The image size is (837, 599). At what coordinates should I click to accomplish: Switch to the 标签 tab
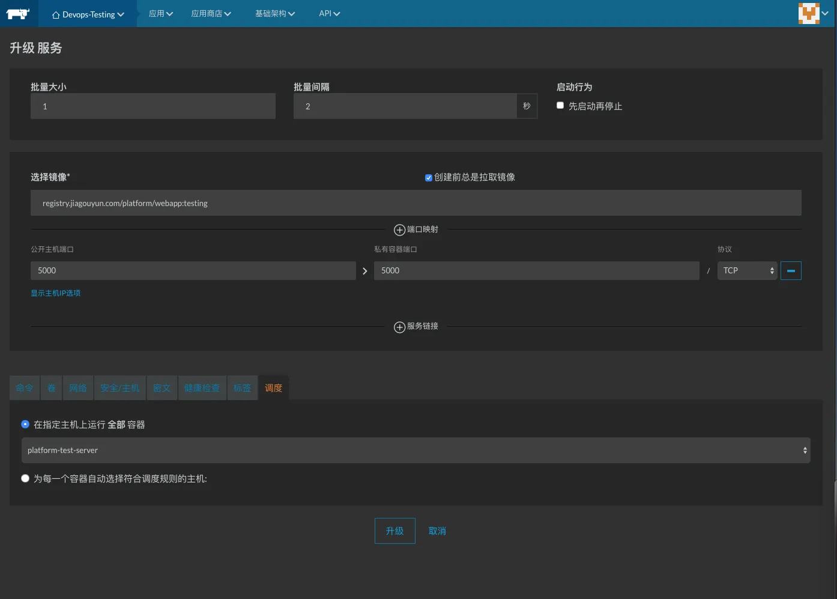click(x=243, y=388)
